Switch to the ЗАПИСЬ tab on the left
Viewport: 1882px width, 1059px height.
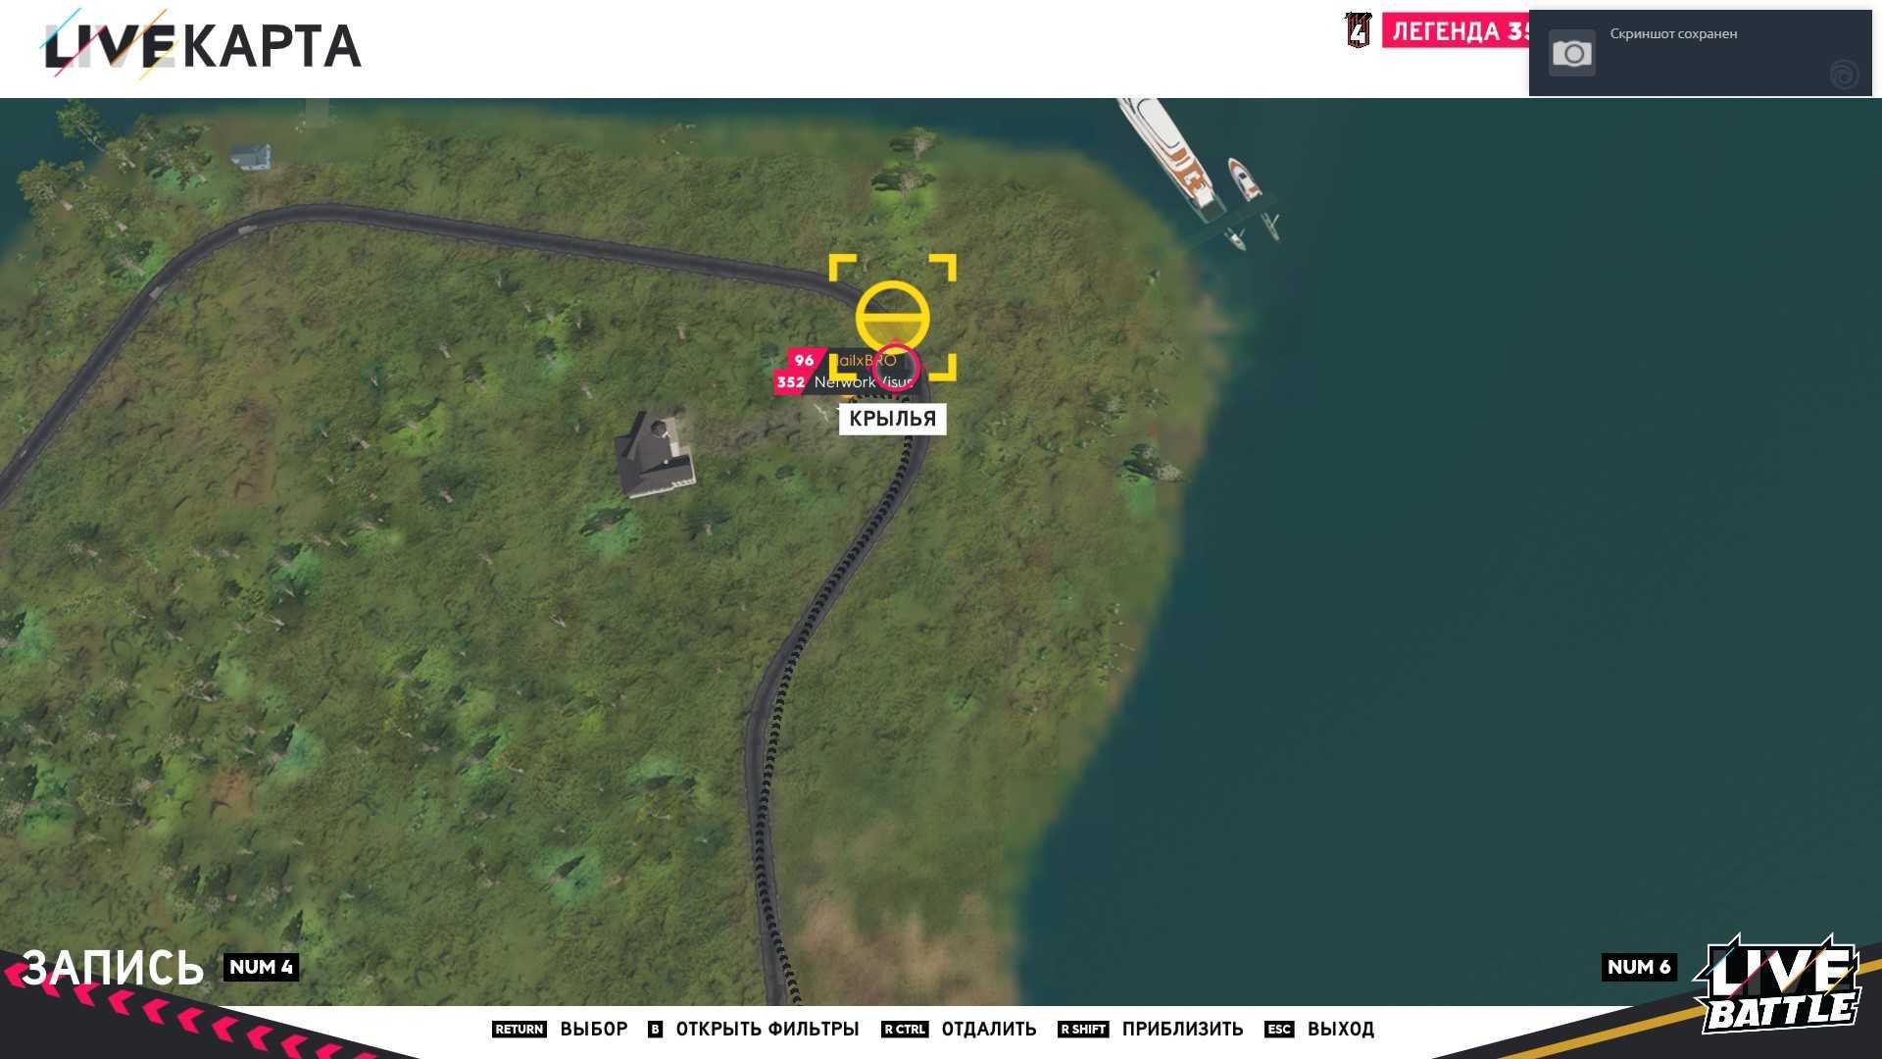[113, 968]
